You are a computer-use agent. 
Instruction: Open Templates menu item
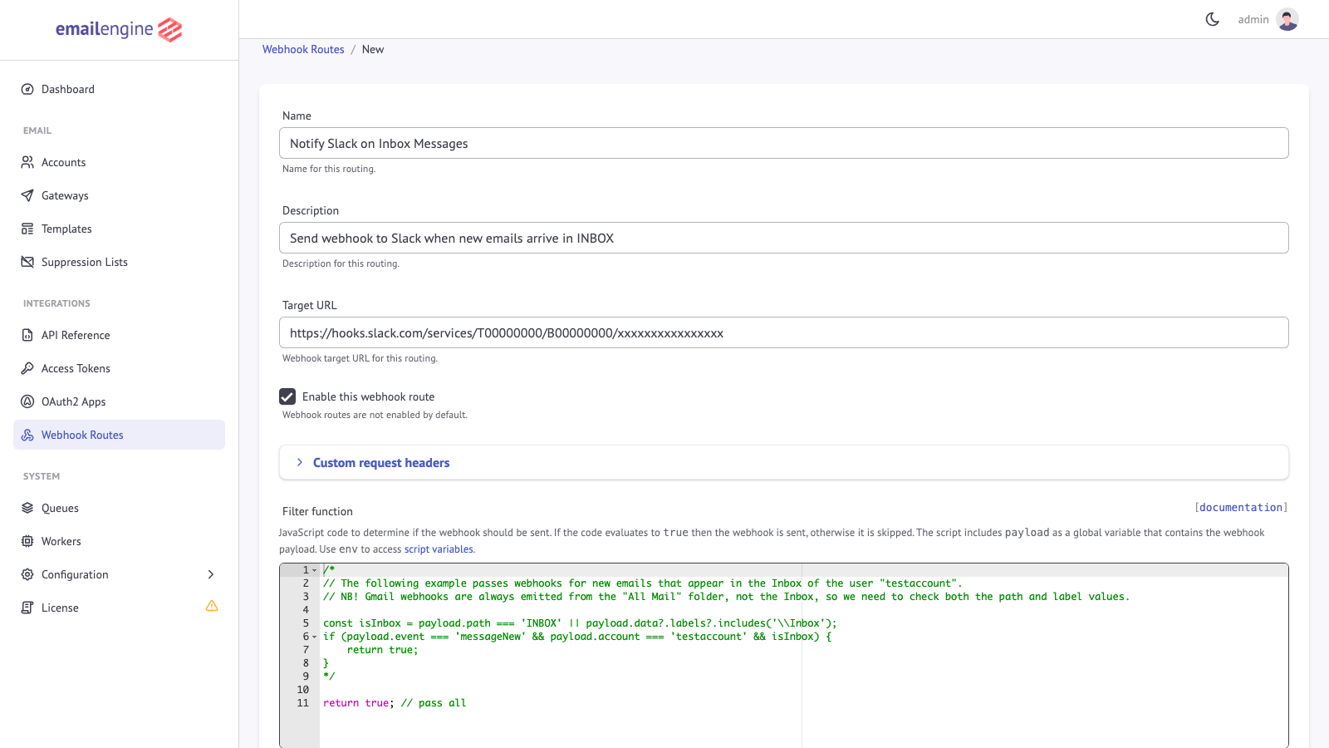(119, 229)
